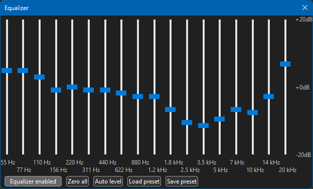Click the +0dB scale label
Image resolution: width=313 pixels, height=189 pixels.
[302, 87]
